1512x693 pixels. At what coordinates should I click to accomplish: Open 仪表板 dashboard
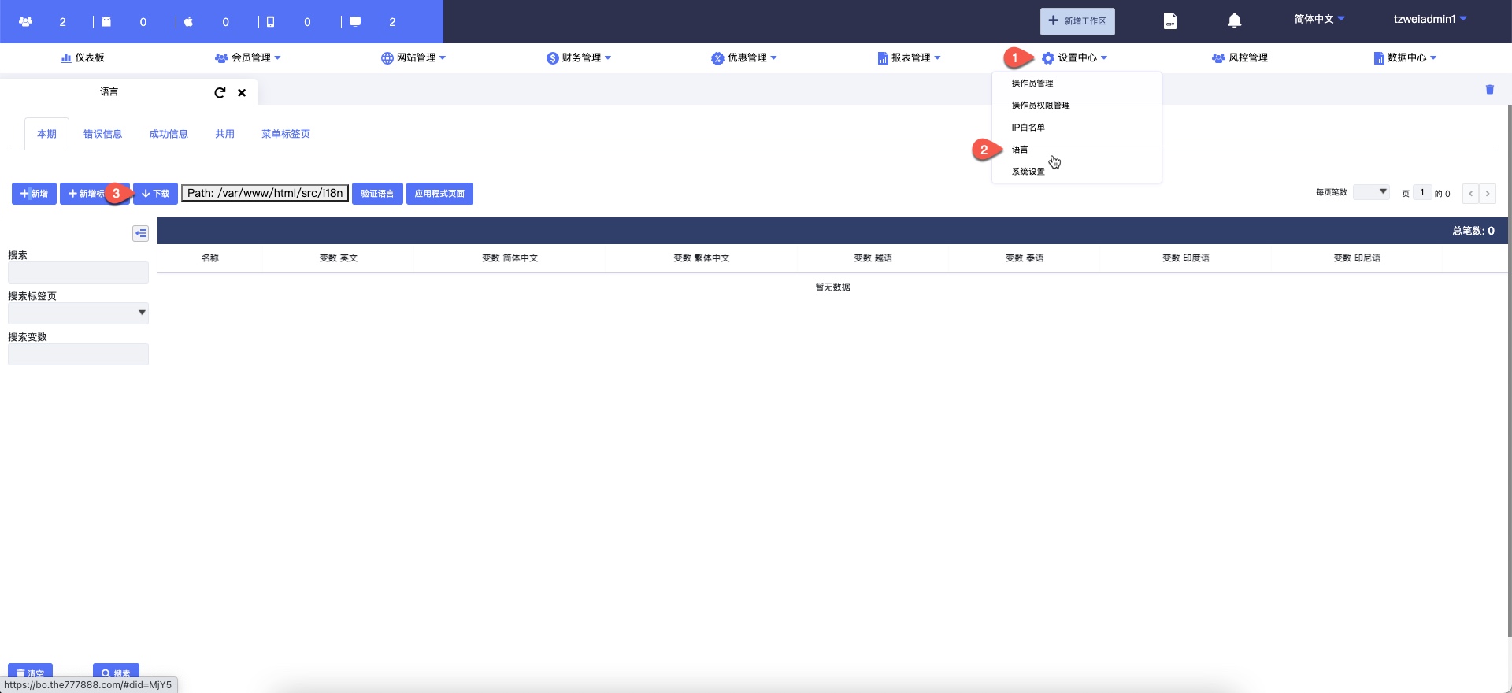click(x=83, y=57)
